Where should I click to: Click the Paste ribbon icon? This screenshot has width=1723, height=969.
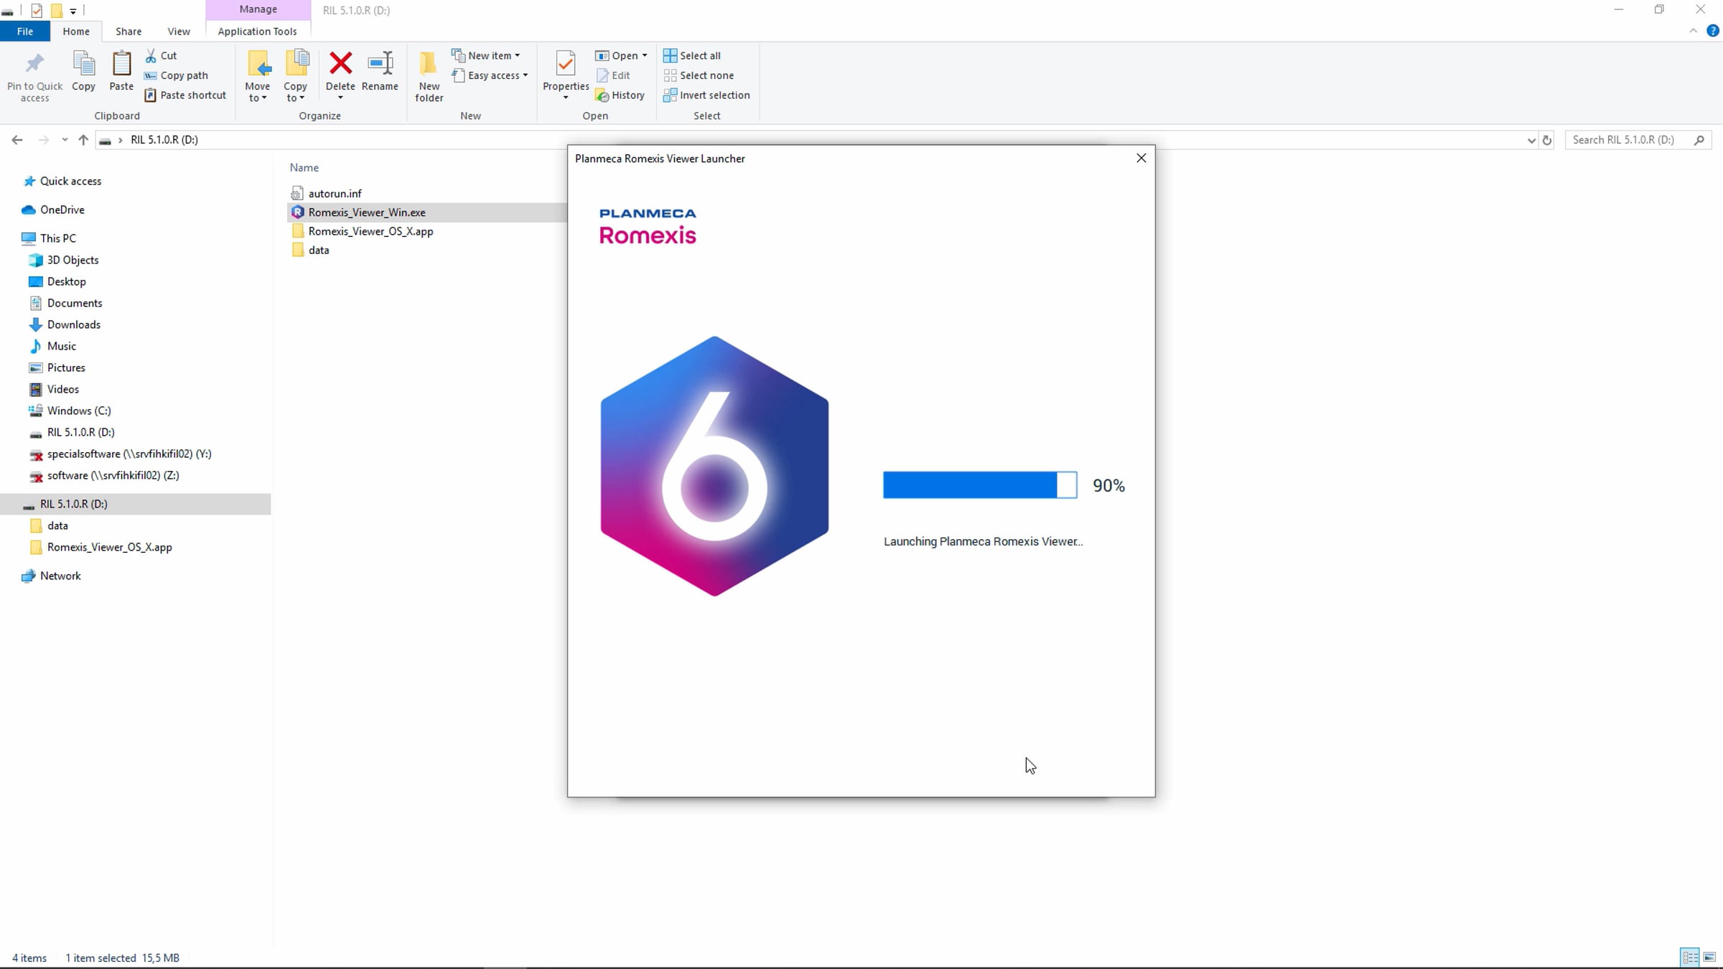coord(121,71)
